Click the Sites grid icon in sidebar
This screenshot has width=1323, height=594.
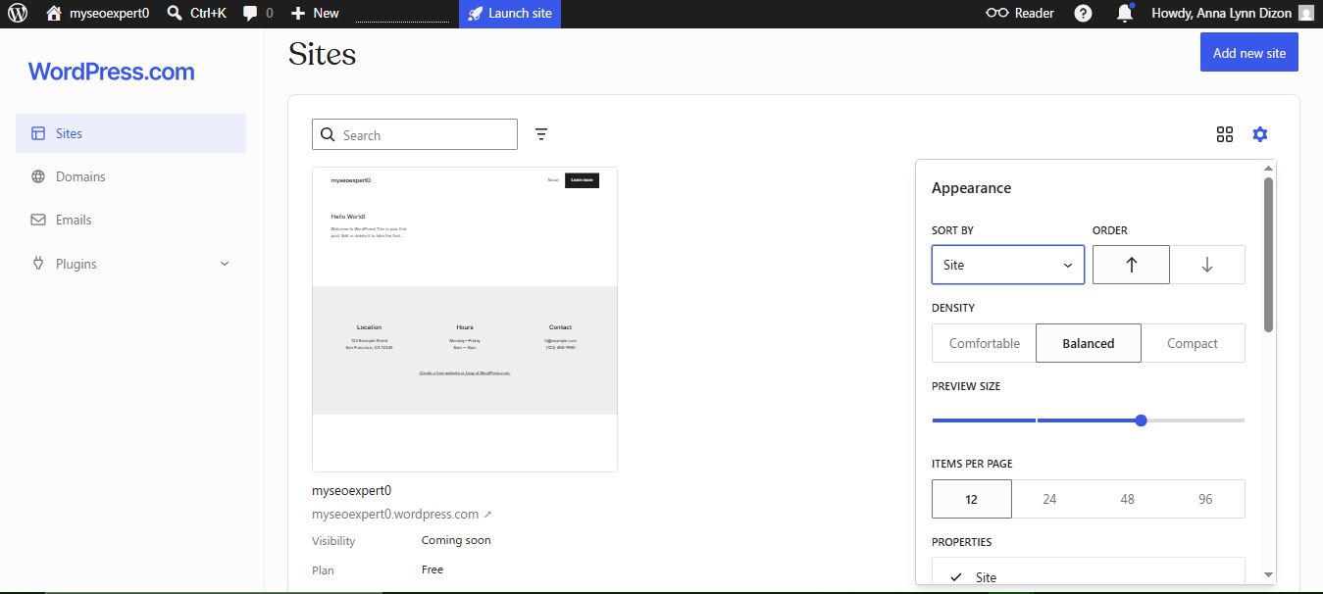[38, 133]
